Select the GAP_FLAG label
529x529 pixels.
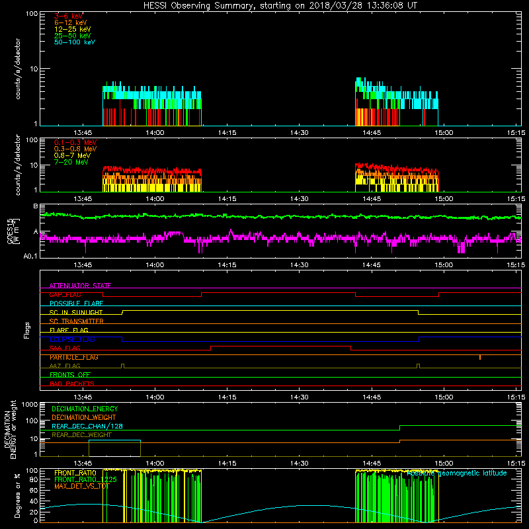point(65,294)
